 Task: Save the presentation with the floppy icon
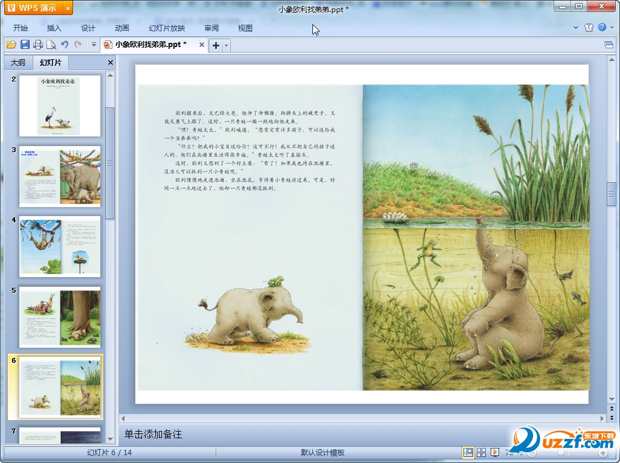[x=25, y=45]
